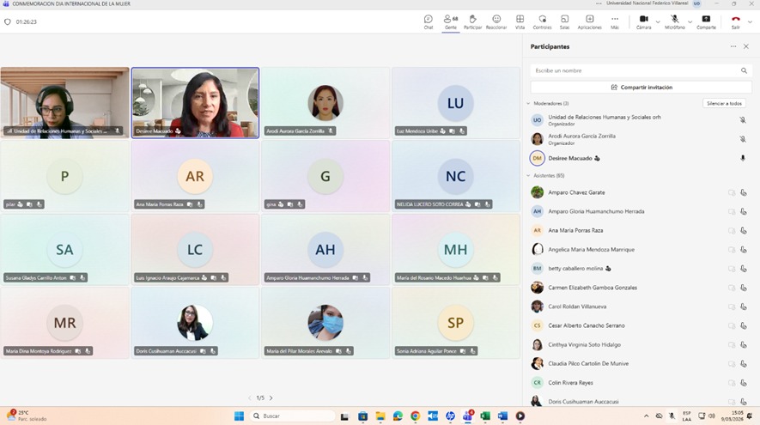Image resolution: width=760 pixels, height=425 pixels.
Task: Click the search magnifier in Participantes
Action: [x=744, y=70]
